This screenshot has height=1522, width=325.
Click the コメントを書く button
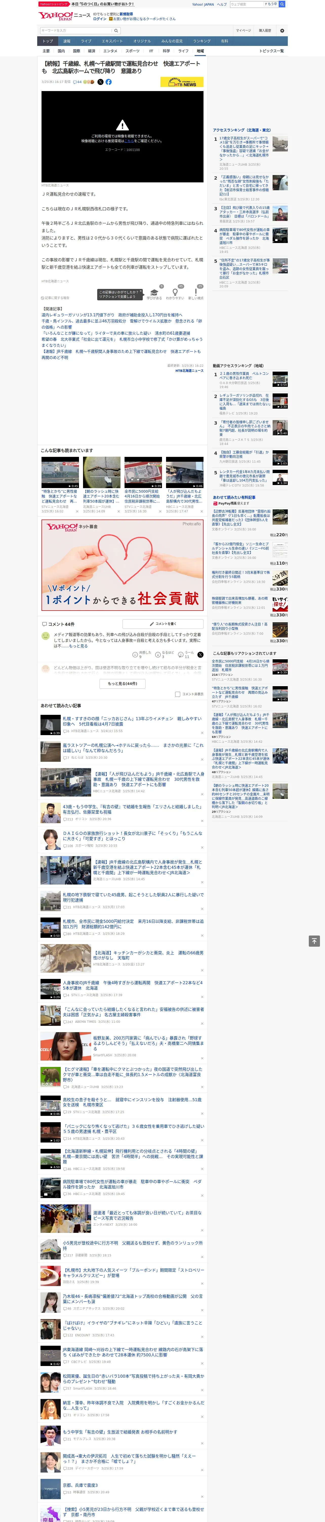163,624
